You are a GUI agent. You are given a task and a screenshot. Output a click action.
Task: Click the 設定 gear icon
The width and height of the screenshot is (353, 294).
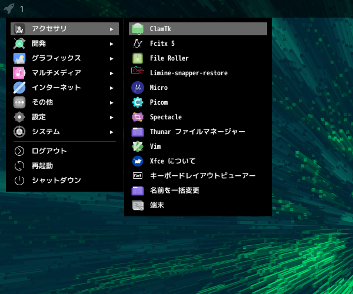point(19,117)
